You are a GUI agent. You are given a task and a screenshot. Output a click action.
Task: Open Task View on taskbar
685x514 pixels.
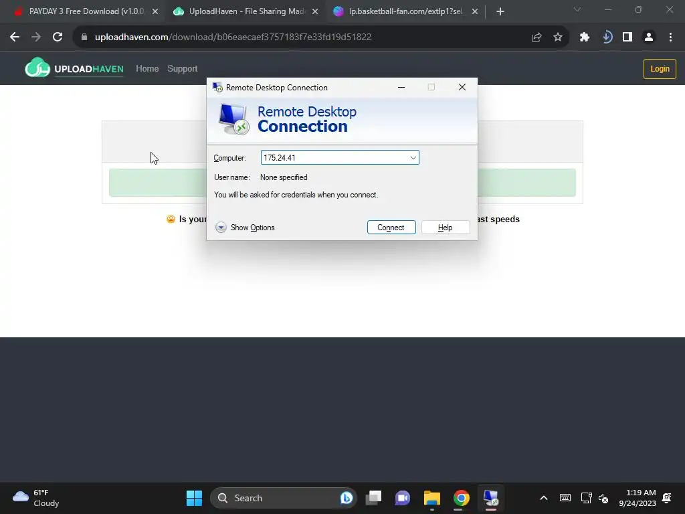(373, 498)
